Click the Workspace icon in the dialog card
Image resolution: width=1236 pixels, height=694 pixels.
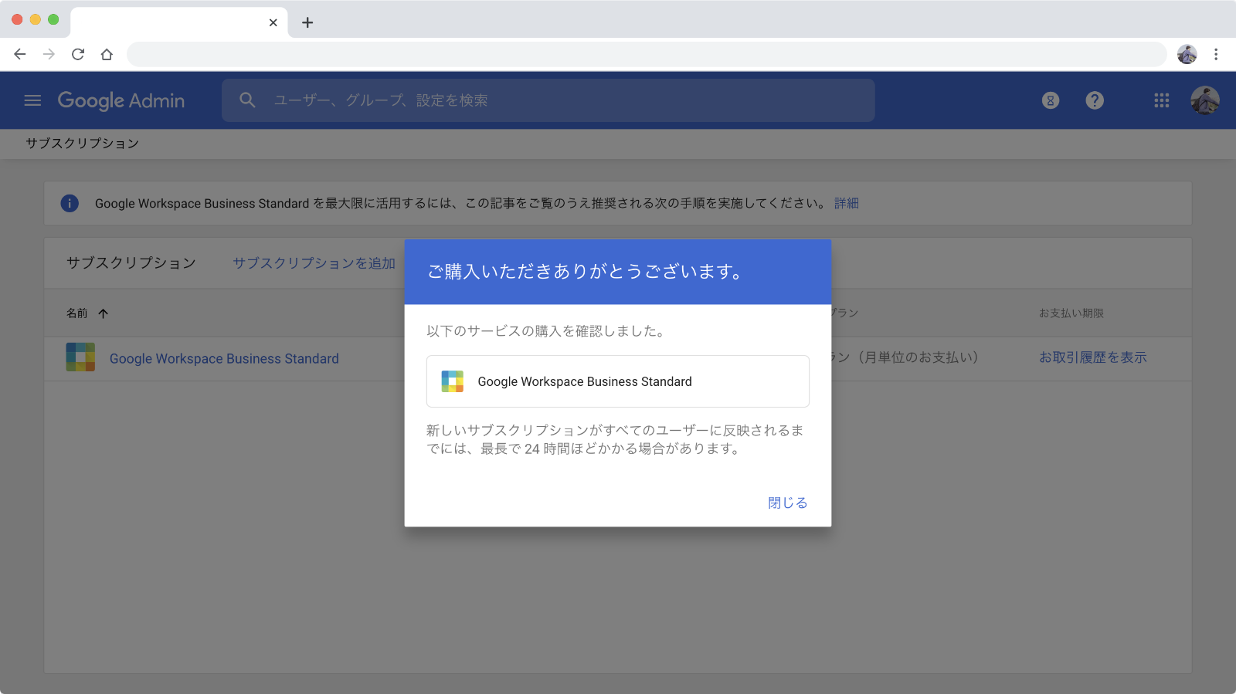point(453,381)
